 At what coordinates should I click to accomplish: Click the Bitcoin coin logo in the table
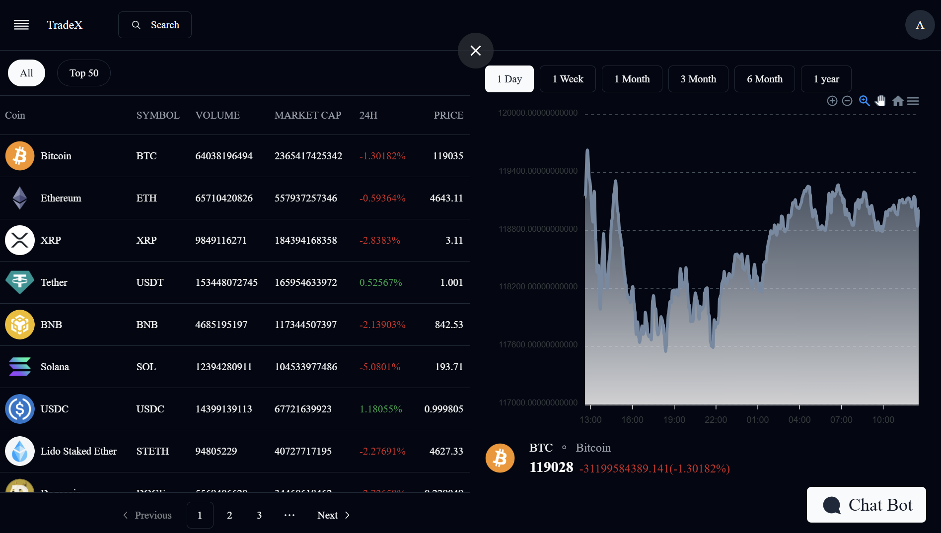click(20, 156)
